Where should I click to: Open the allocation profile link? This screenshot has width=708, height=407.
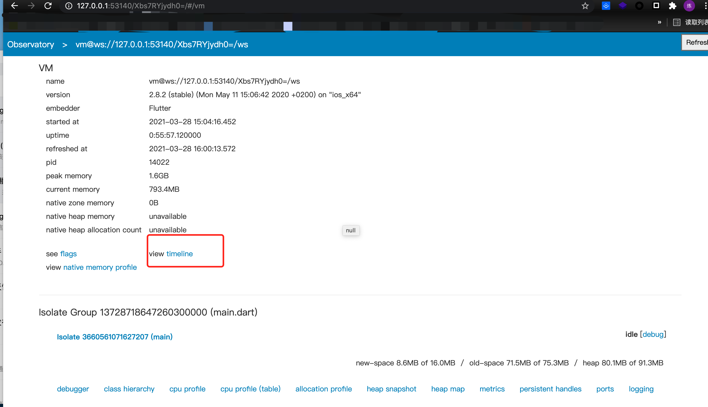[324, 389]
